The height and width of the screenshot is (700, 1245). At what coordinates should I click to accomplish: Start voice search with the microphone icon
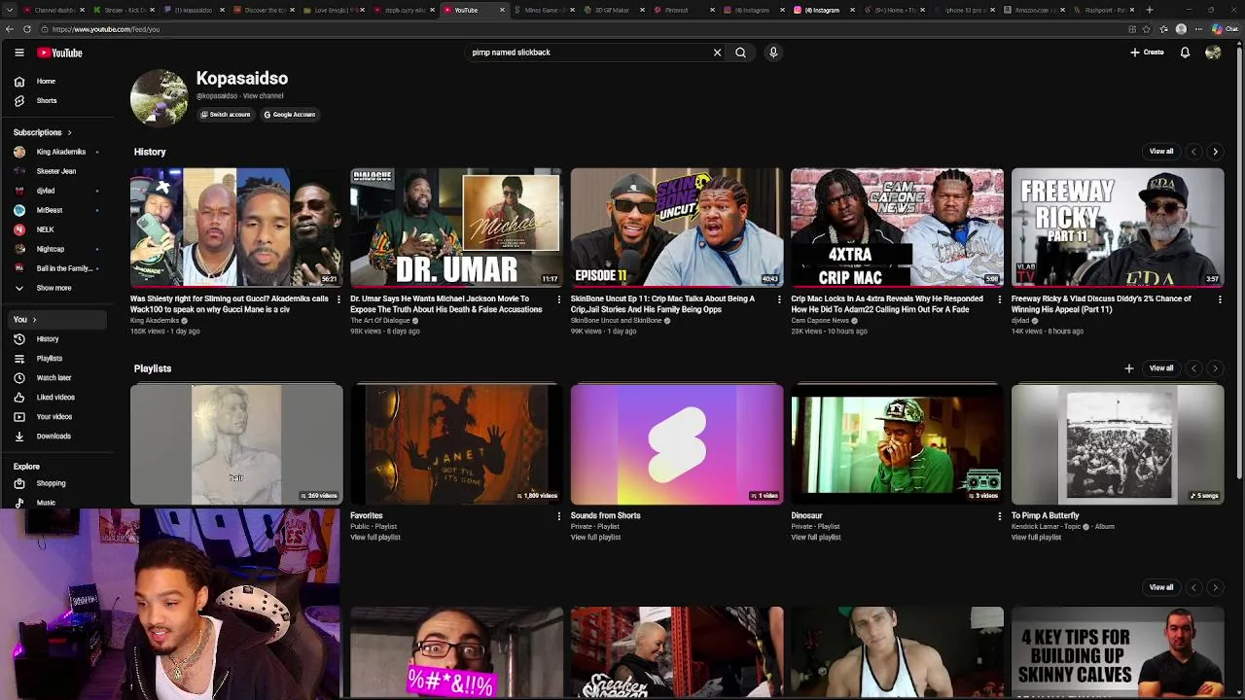(x=773, y=52)
